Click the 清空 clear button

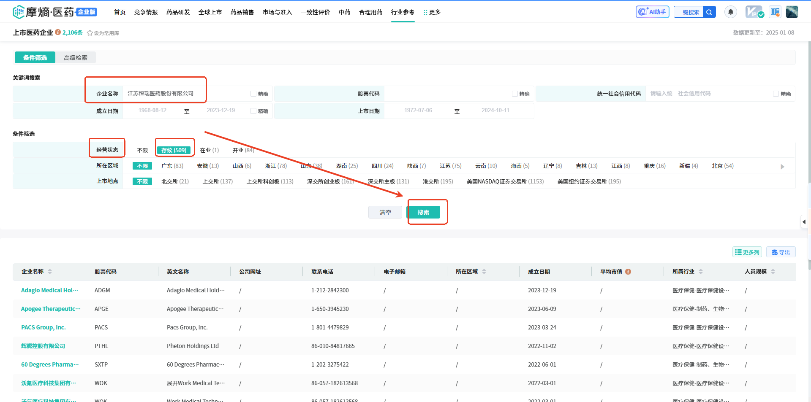[x=385, y=212]
